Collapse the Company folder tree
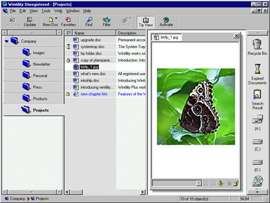Image resolution: width=270 pixels, height=203 pixels. pos(7,42)
